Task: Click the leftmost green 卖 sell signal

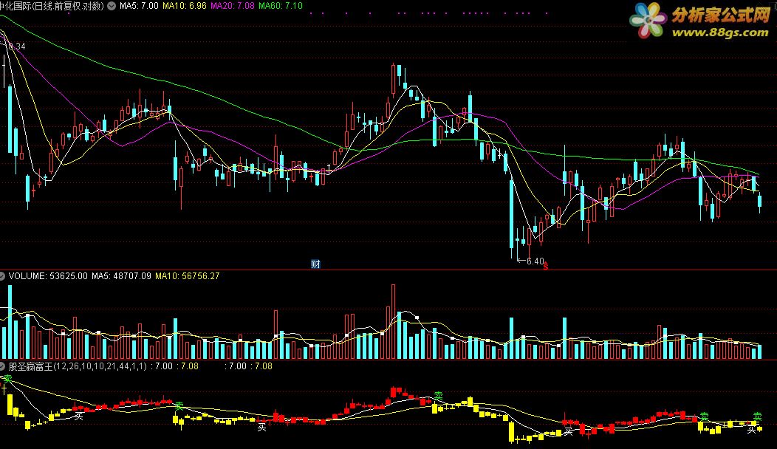Action: tap(7, 379)
